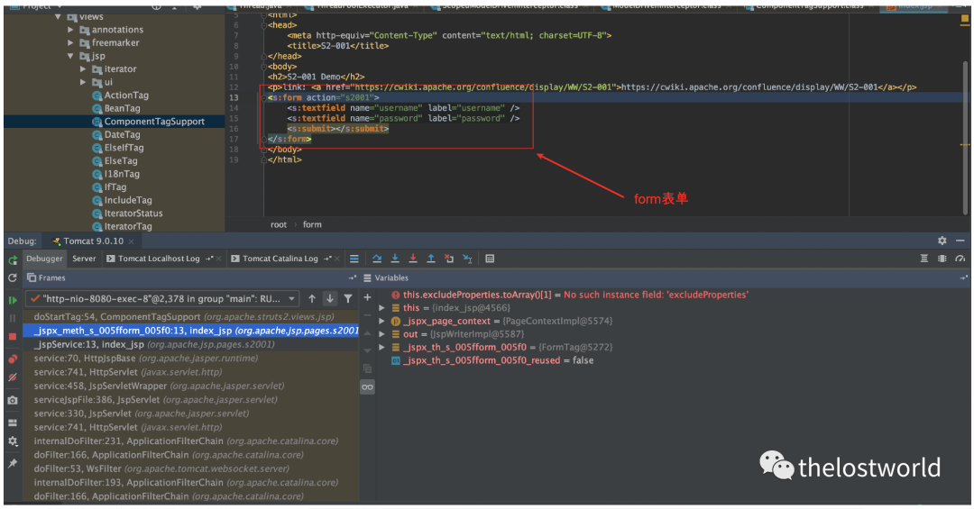Open the thread selector dropdown
The image size is (974, 509).
click(x=291, y=298)
